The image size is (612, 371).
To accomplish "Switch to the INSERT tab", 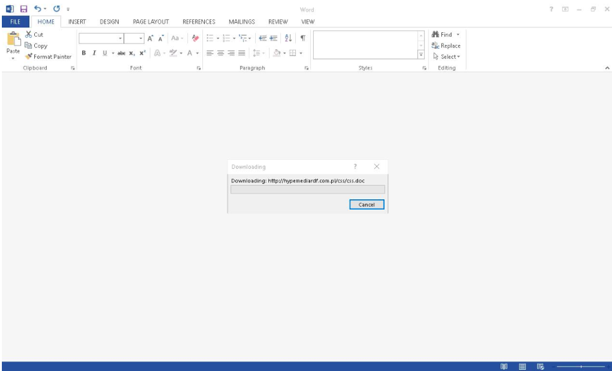I will pos(77,22).
